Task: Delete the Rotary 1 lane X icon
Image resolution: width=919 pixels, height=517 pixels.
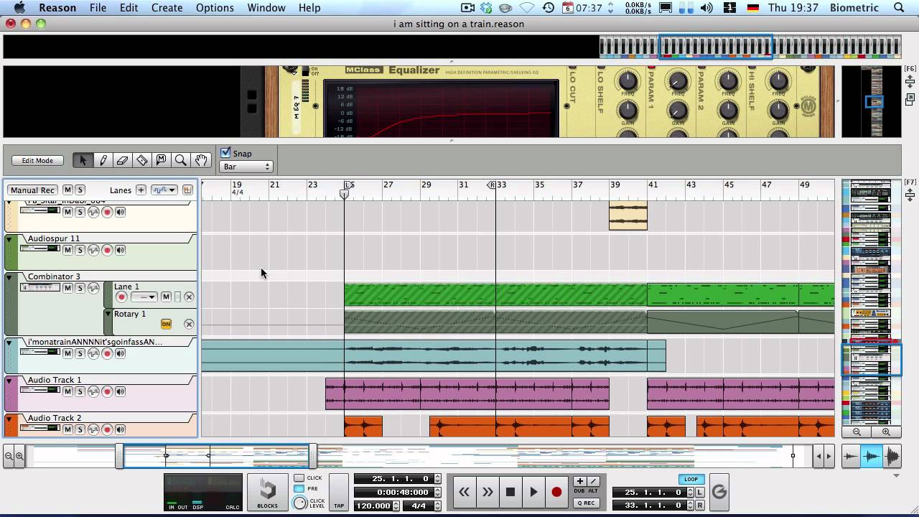Action: [189, 325]
